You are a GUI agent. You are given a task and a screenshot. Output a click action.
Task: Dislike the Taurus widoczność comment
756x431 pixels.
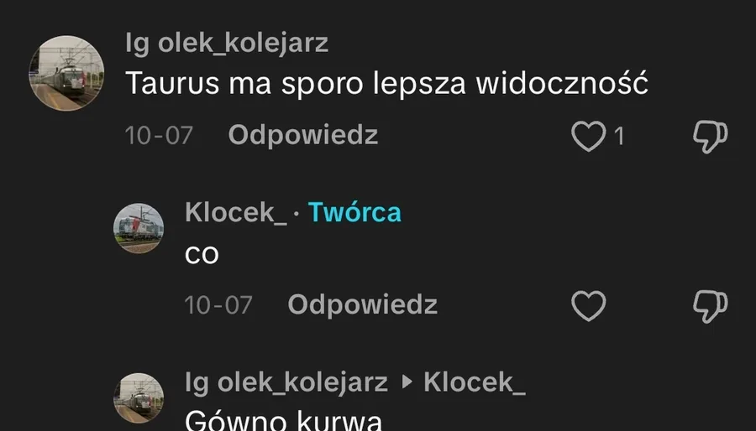710,136
